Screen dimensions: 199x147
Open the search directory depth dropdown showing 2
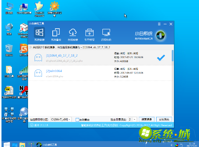click(x=132, y=119)
